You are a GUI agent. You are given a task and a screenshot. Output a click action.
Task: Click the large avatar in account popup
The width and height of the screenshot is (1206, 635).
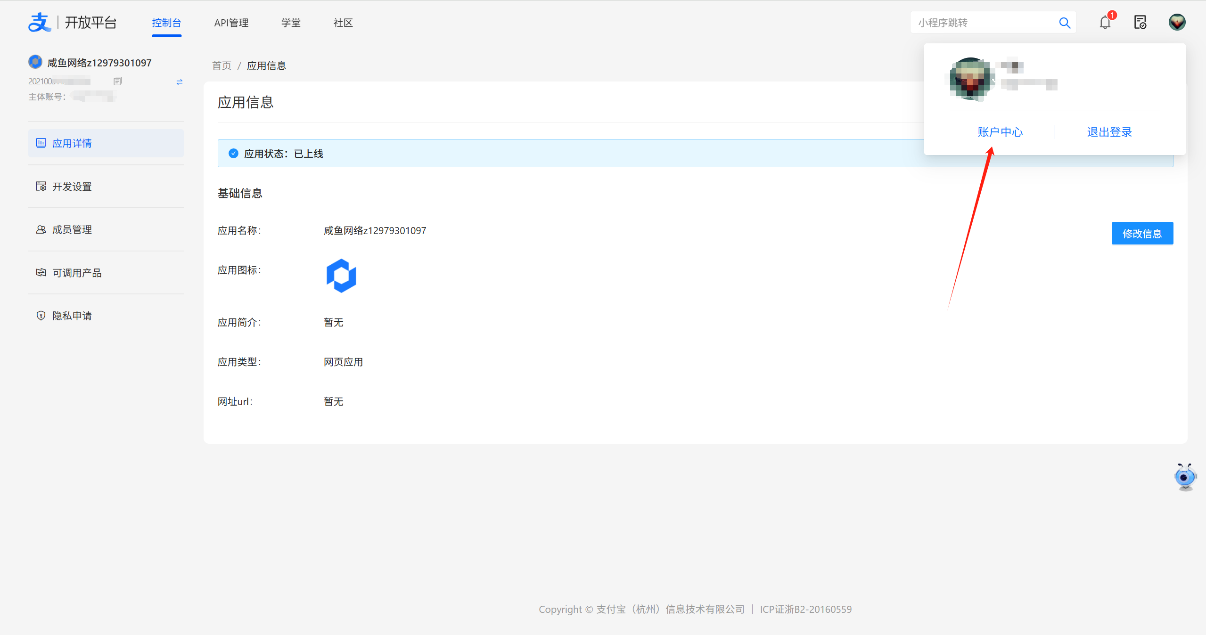[x=970, y=79]
